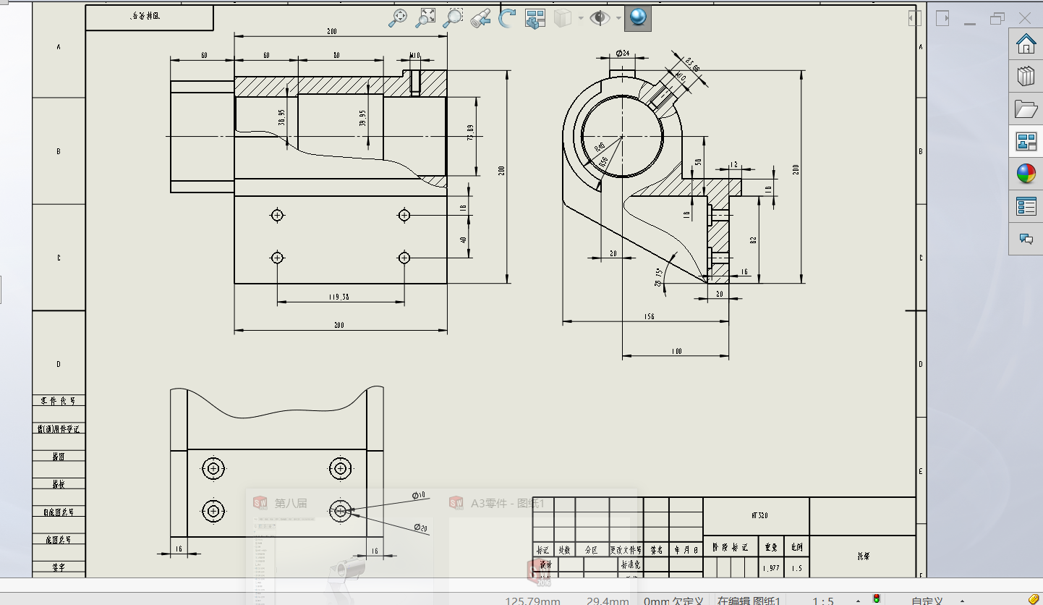Select the 82 vertical dimension in side view
The width and height of the screenshot is (1043, 605).
pos(753,240)
